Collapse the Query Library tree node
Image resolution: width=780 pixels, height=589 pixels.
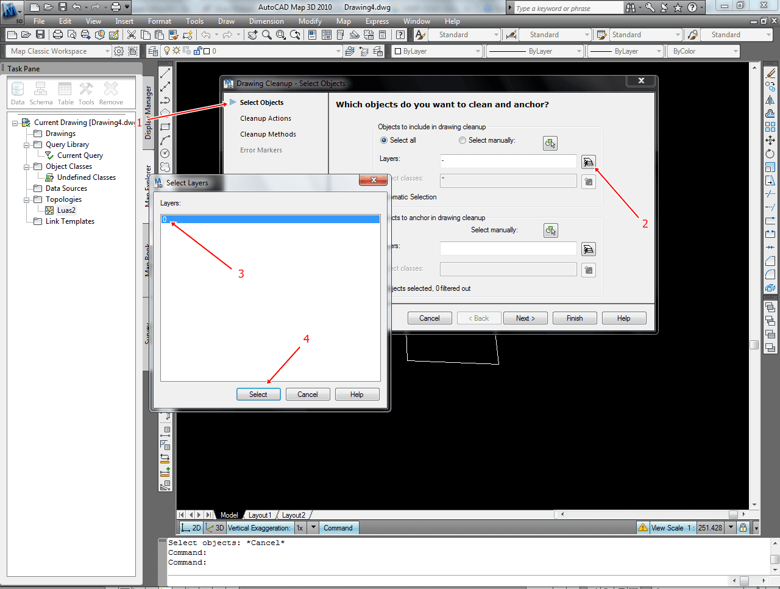pyautogui.click(x=27, y=145)
